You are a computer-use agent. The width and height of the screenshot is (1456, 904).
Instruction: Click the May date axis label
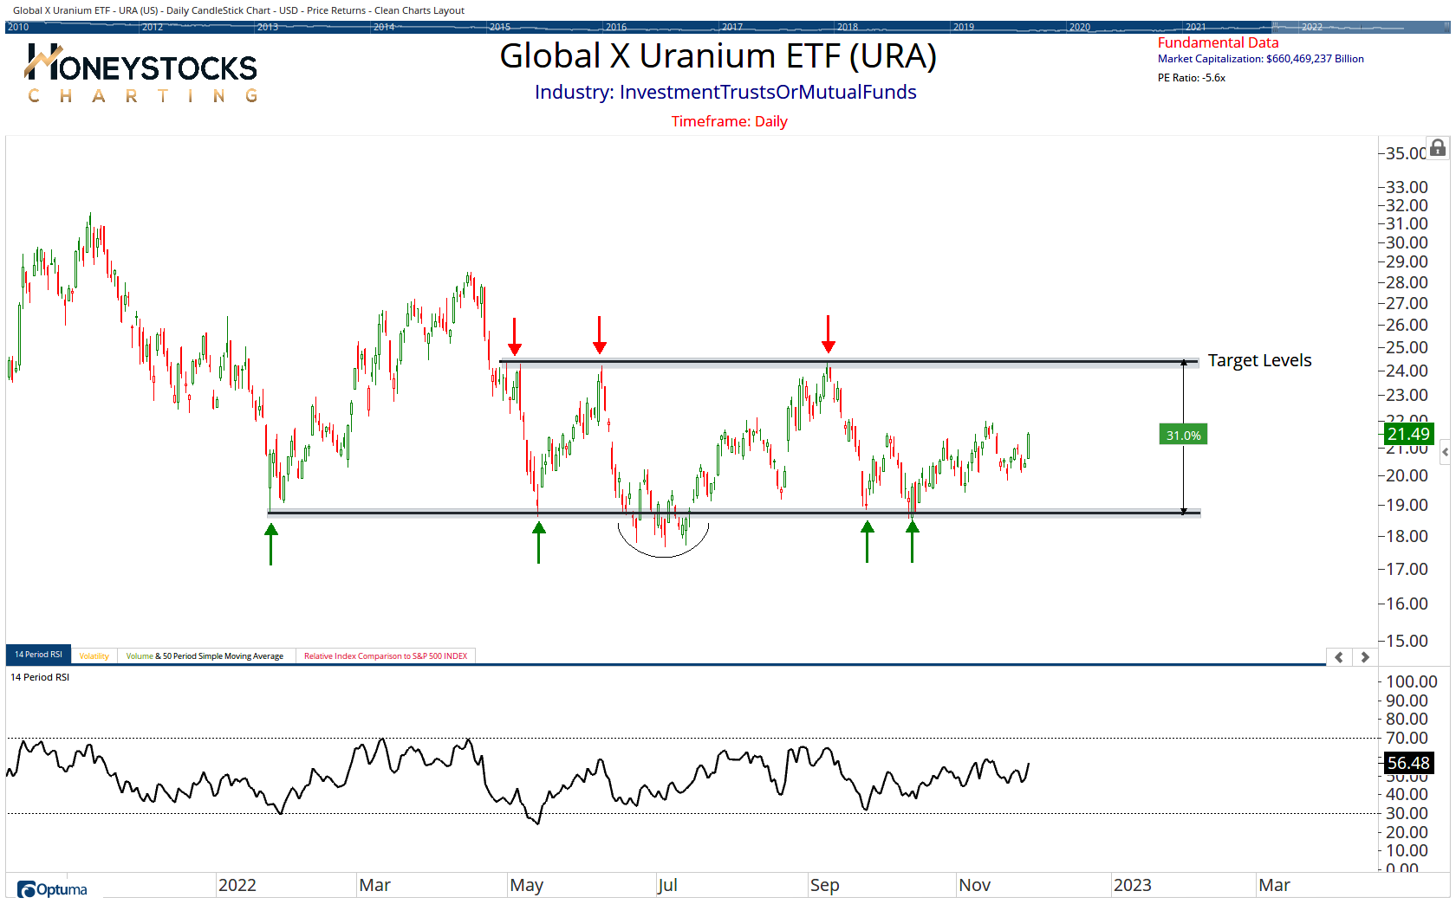tap(527, 885)
